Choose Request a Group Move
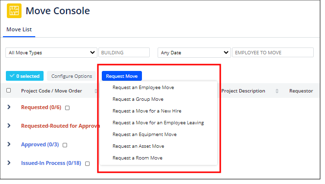325x184 pixels. 138,99
